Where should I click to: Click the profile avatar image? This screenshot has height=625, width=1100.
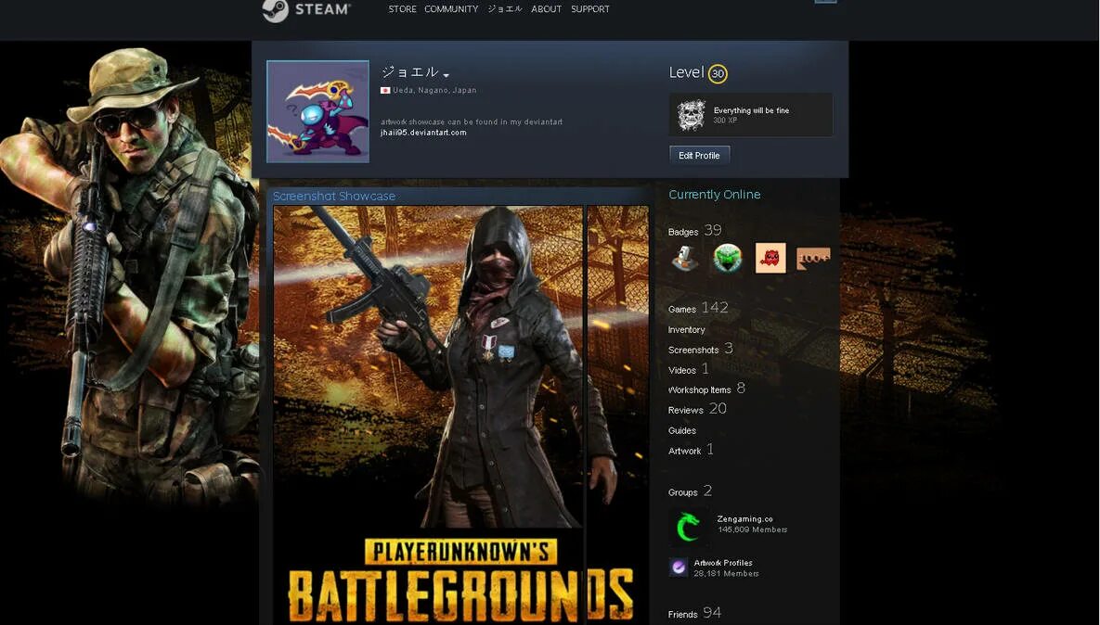point(317,111)
